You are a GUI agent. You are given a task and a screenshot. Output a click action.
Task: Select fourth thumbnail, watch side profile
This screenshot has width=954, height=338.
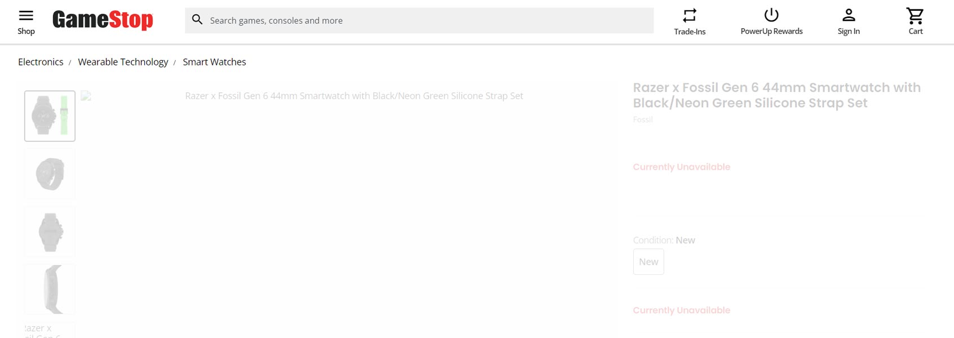point(50,289)
